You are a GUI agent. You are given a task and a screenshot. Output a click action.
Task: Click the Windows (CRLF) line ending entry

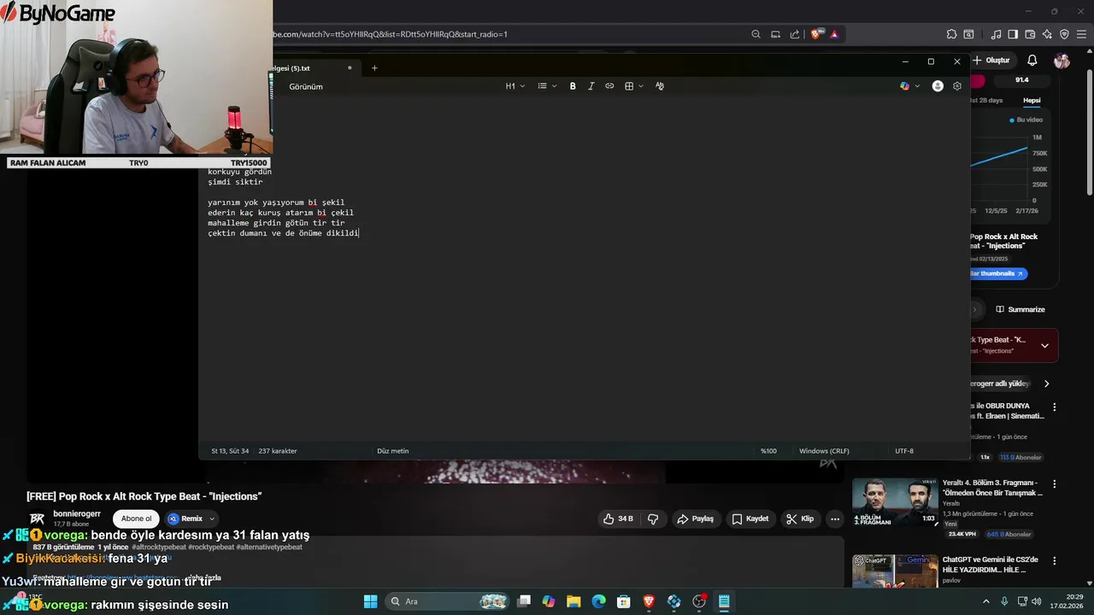coord(824,451)
